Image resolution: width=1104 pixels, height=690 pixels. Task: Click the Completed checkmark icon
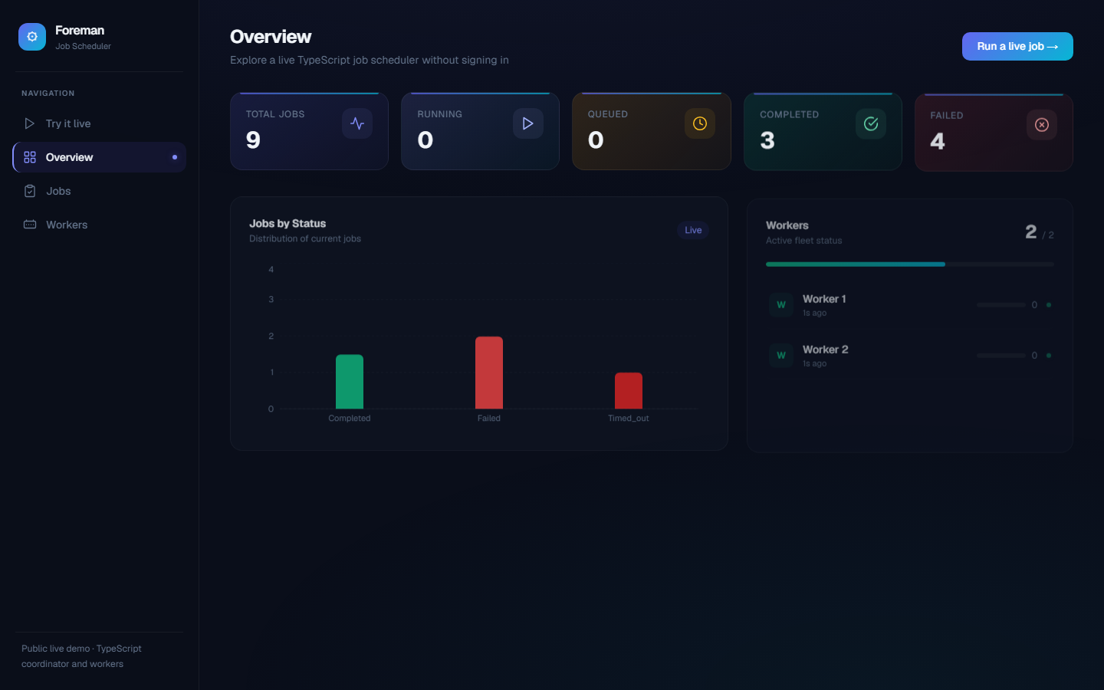(x=871, y=123)
